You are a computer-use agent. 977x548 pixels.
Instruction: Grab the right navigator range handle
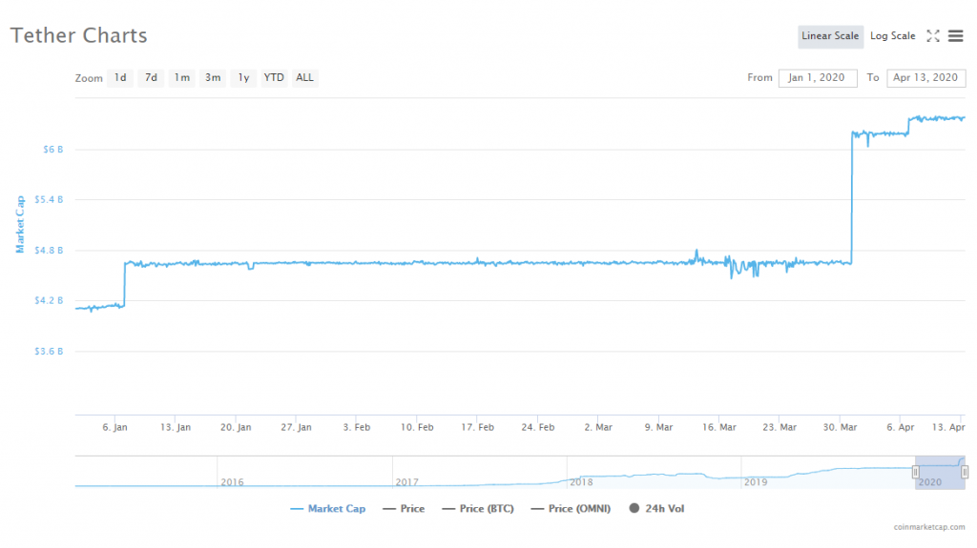pyautogui.click(x=965, y=472)
